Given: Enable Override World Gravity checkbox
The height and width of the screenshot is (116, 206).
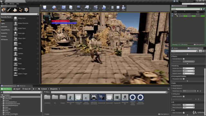Looking at the screenshot, I should (184, 59).
